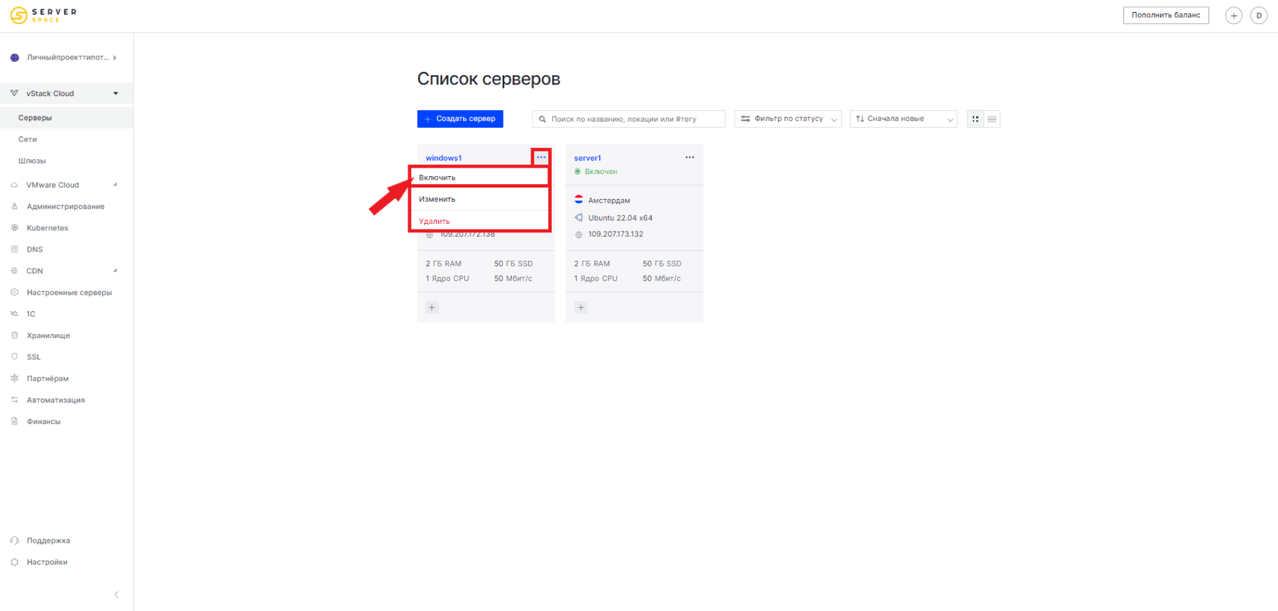Switch to grid view of servers
Image resolution: width=1278 pixels, height=611 pixels.
tap(976, 119)
